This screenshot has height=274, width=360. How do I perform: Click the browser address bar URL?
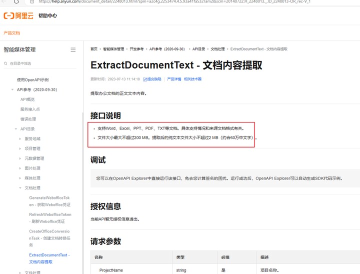click(x=174, y=1)
